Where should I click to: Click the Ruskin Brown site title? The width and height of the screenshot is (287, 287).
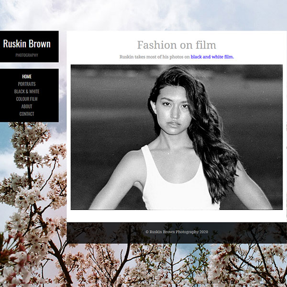coord(27,44)
